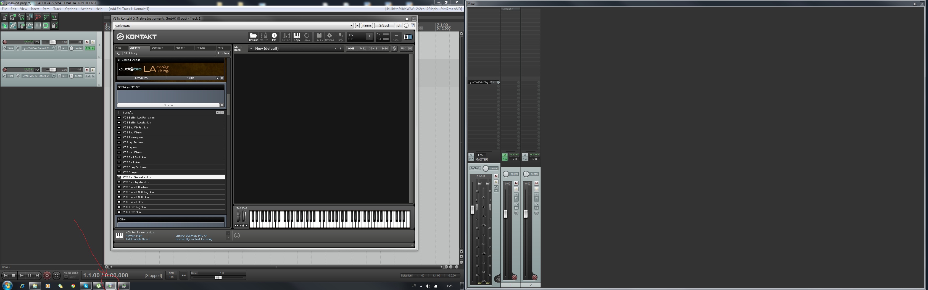Click the Multis button for LA Scoring Strings
This screenshot has width=928, height=290.
pyautogui.click(x=190, y=78)
